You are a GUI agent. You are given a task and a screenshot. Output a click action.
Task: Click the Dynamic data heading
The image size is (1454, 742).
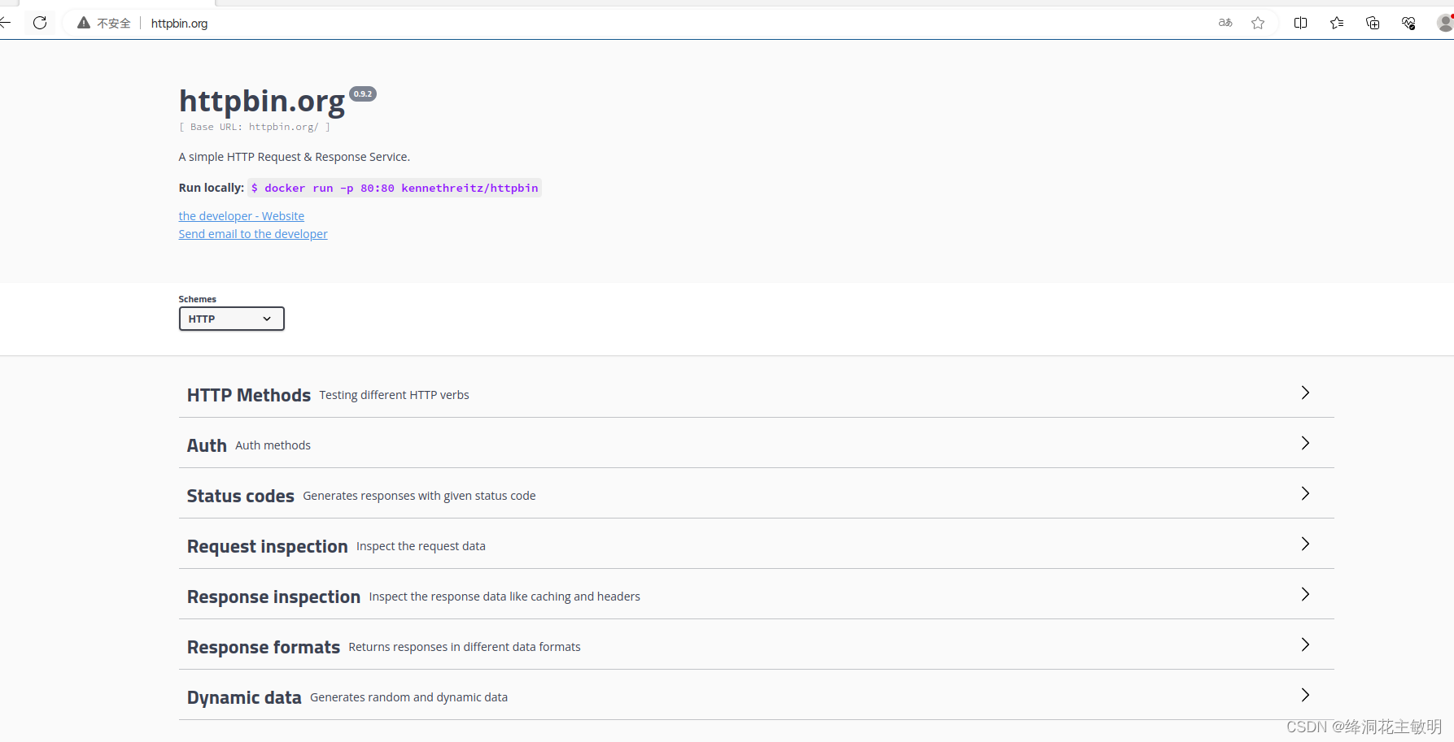(x=244, y=697)
